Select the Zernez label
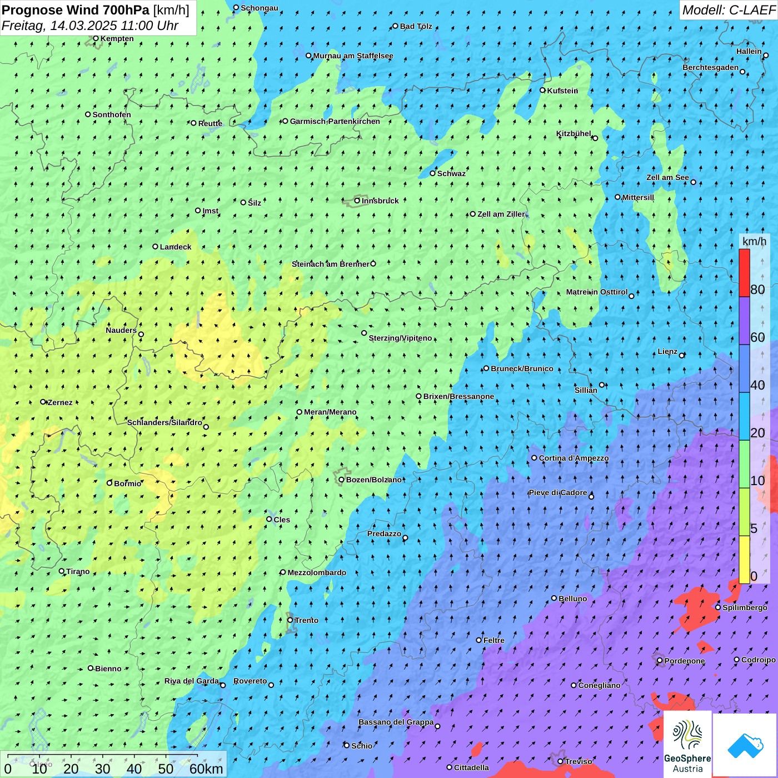 click(x=60, y=402)
